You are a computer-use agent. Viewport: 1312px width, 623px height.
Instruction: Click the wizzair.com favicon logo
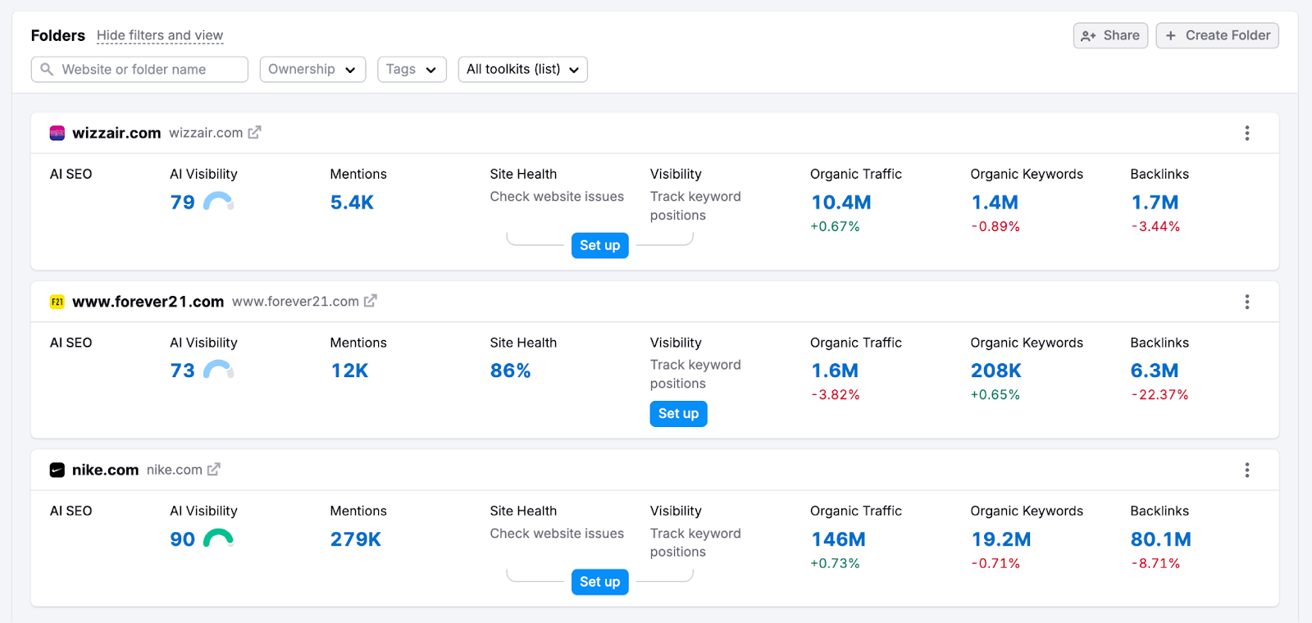57,133
